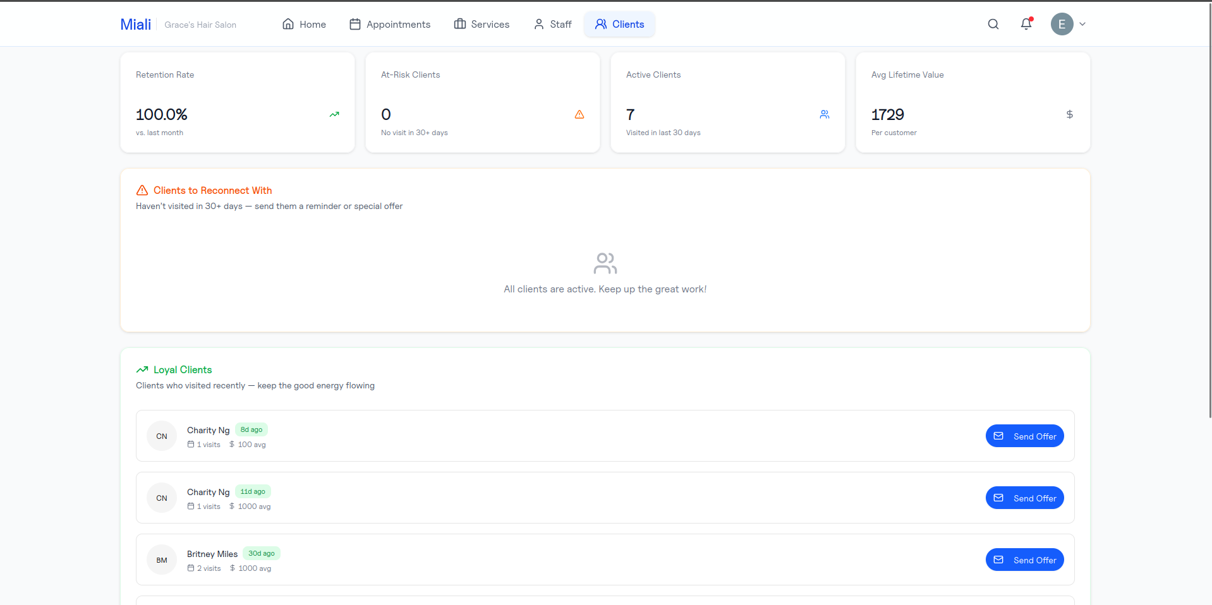This screenshot has height=605, width=1212.
Task: Select the Staff person icon
Action: pyautogui.click(x=538, y=23)
